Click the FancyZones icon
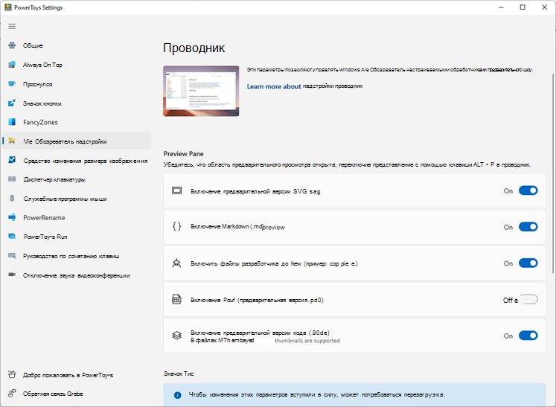The width and height of the screenshot is (556, 407). point(12,122)
